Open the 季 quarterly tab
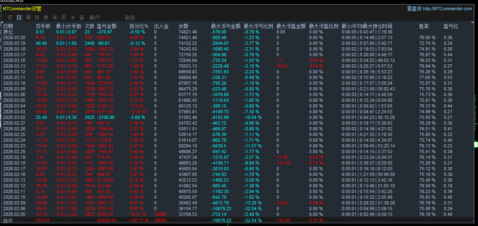 click(x=46, y=18)
